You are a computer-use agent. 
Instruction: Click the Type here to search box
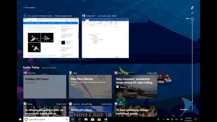point(46,119)
